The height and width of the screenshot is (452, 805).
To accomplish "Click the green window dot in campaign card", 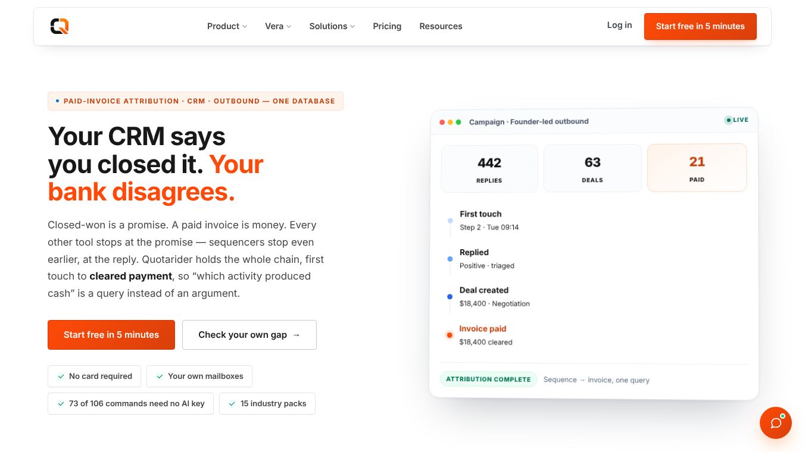I will tap(458, 122).
